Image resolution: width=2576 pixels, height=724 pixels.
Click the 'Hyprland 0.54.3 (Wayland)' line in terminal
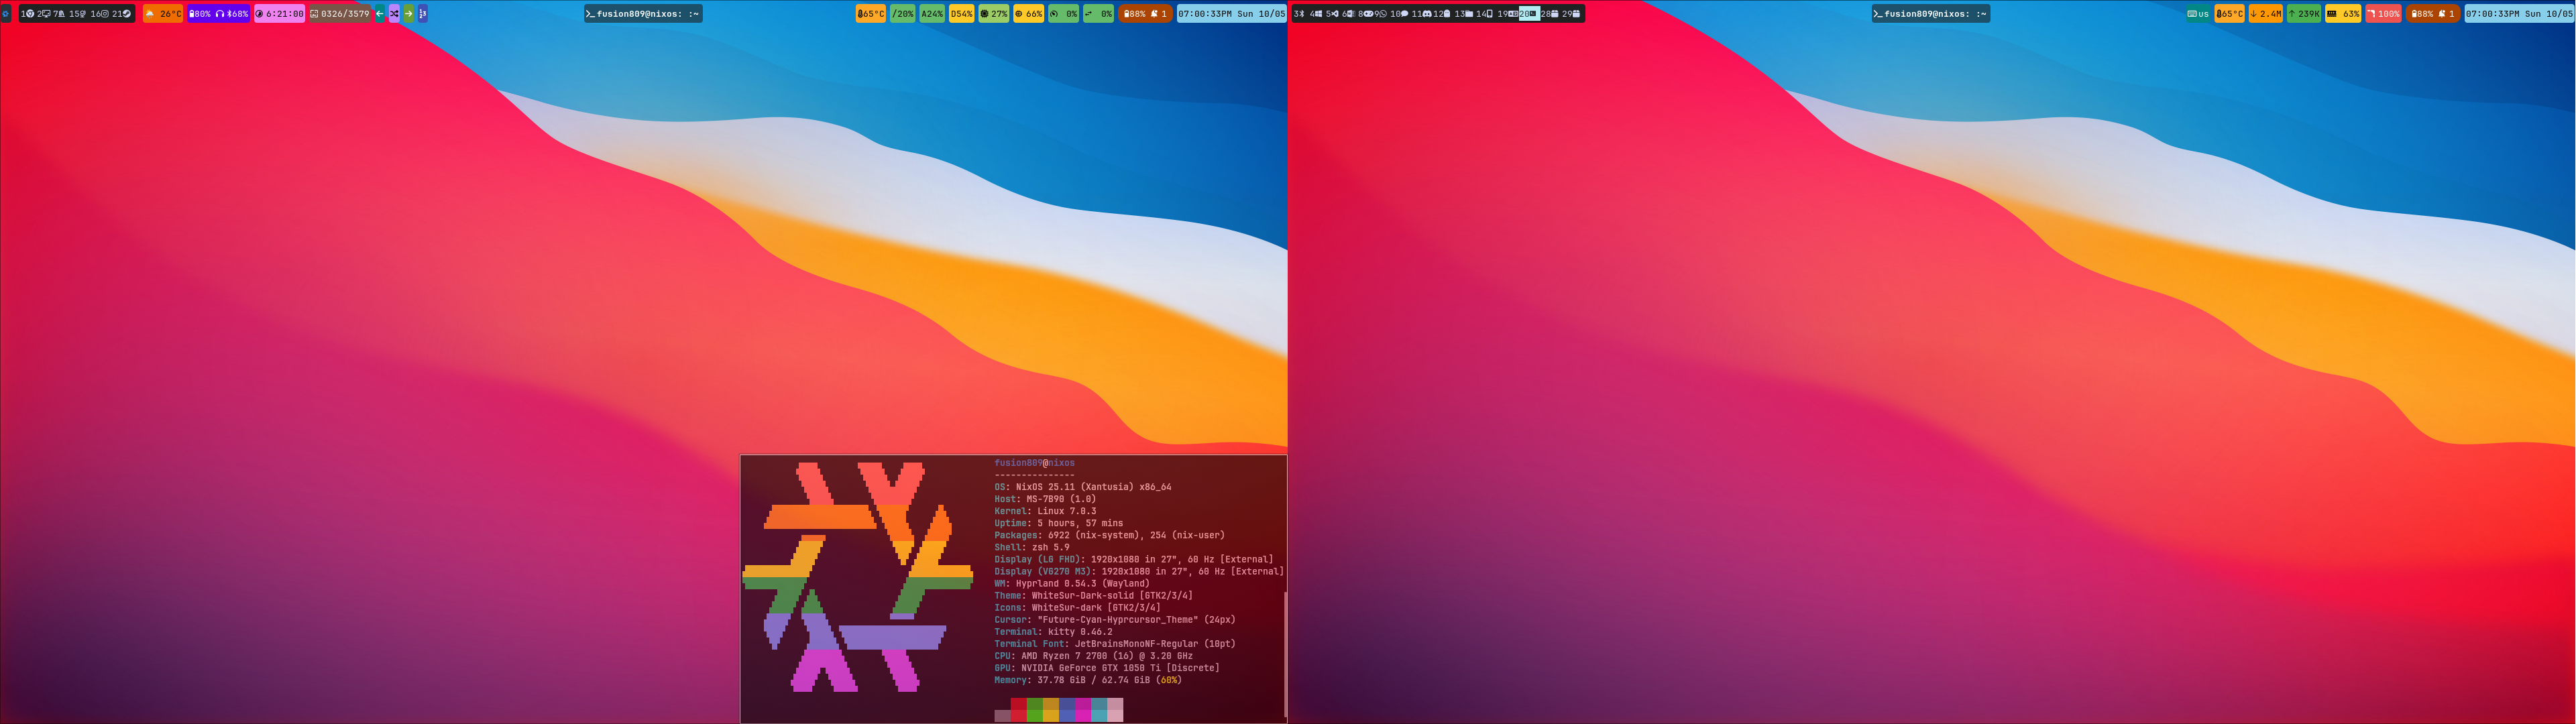1083,583
